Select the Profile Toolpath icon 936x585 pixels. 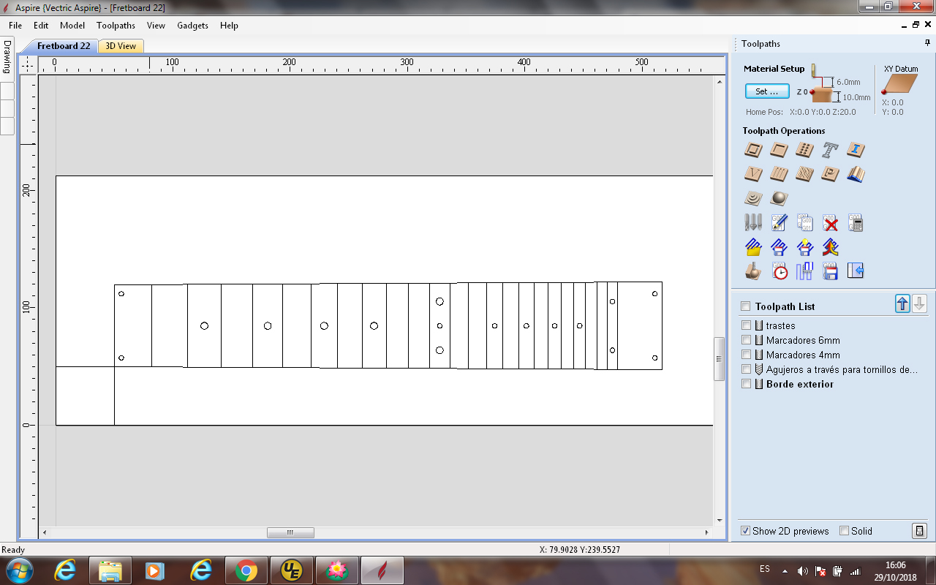pyautogui.click(x=753, y=151)
